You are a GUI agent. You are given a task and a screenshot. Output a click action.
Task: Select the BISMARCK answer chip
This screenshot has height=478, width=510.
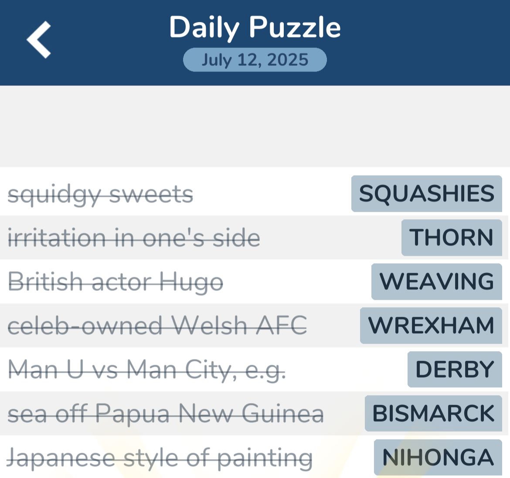[433, 414]
